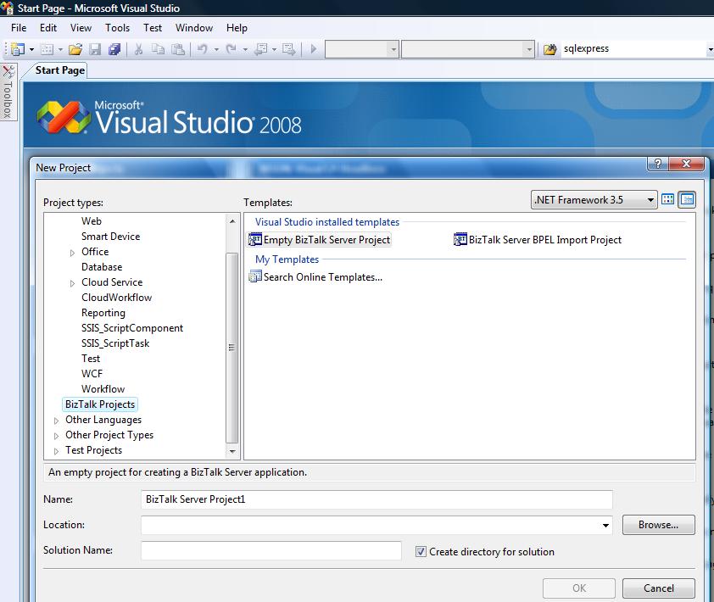Select the CloudWorkflow project type

point(116,298)
